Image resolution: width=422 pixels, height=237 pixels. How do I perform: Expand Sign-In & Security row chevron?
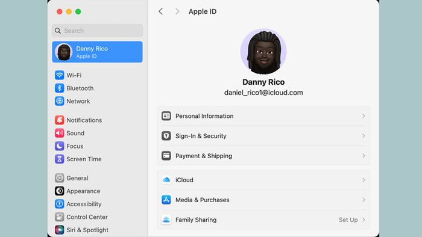364,136
